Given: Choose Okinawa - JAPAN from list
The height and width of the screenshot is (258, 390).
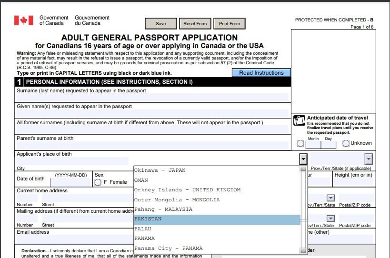Looking at the screenshot, I should click(x=217, y=170).
